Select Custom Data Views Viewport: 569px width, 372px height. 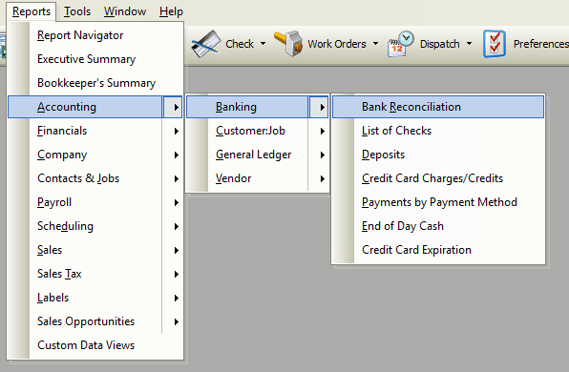[x=95, y=345]
